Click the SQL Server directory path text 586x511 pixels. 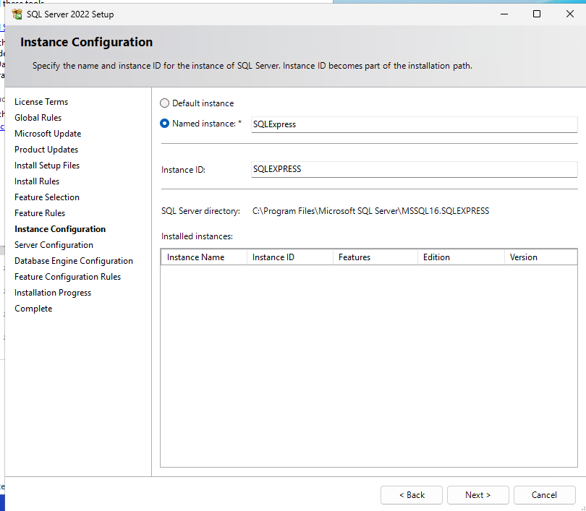pyautogui.click(x=370, y=211)
